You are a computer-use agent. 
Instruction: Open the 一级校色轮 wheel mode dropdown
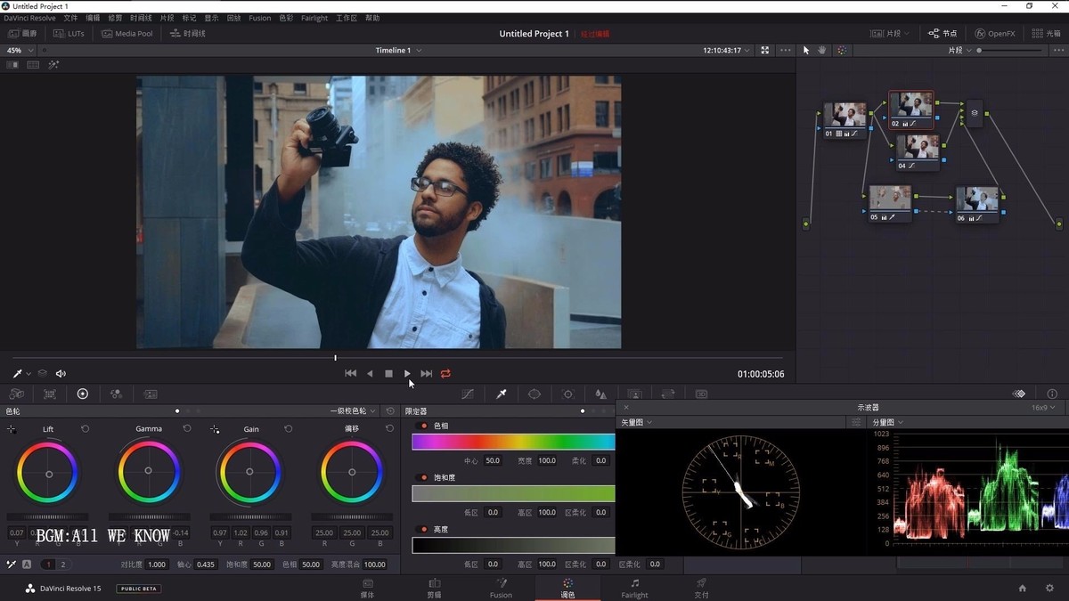353,411
